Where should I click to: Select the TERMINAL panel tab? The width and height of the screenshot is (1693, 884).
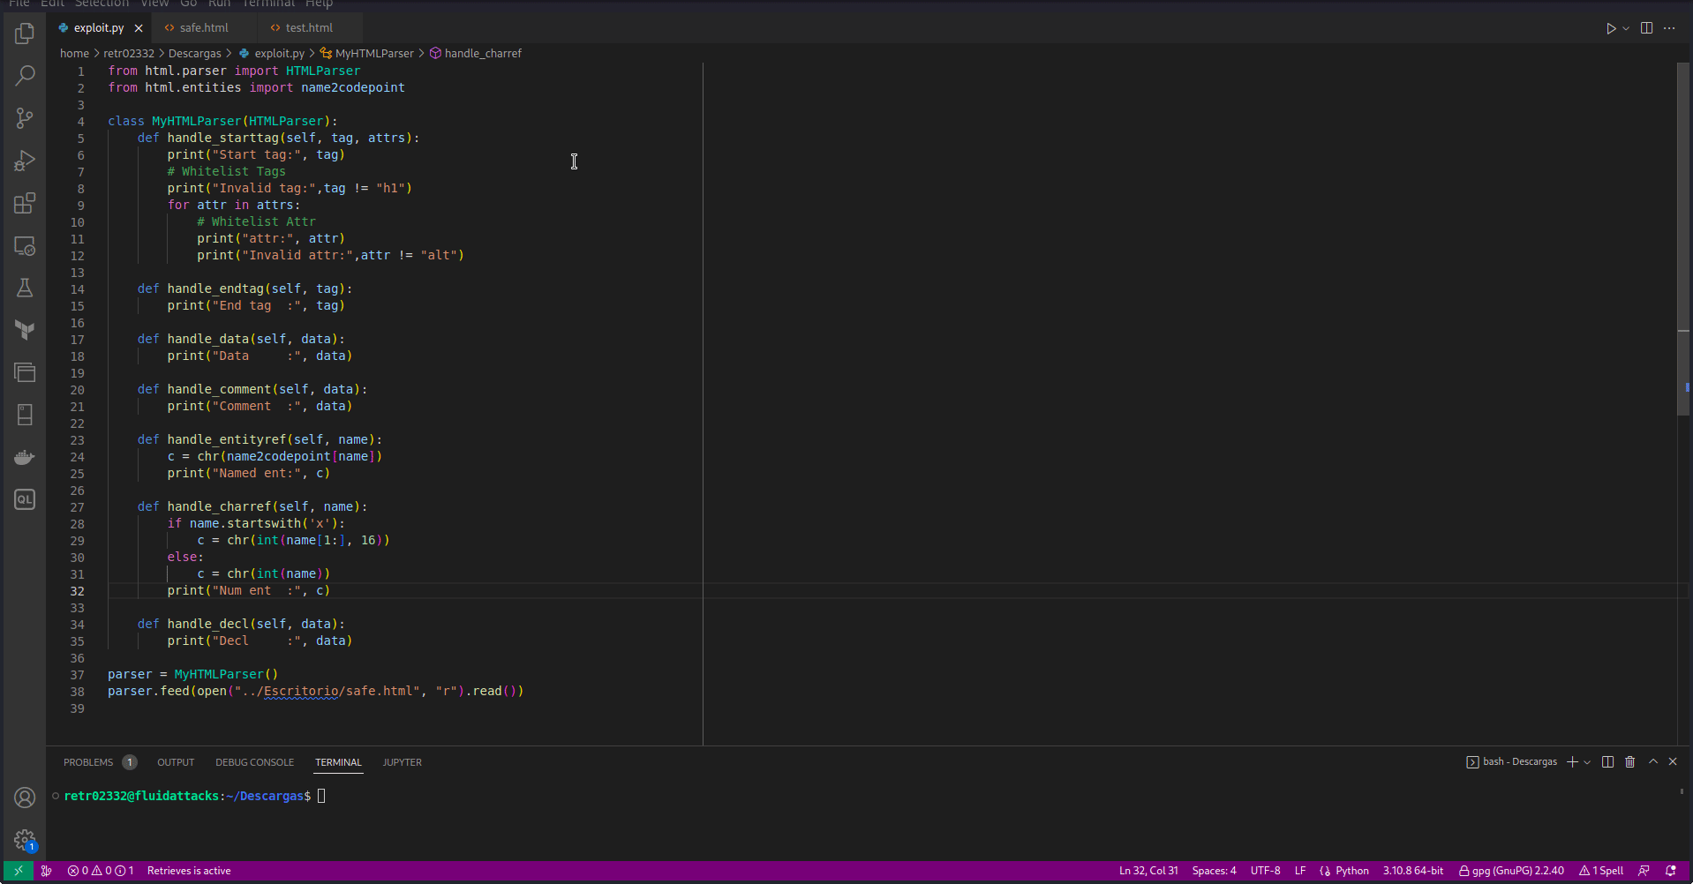coord(338,762)
